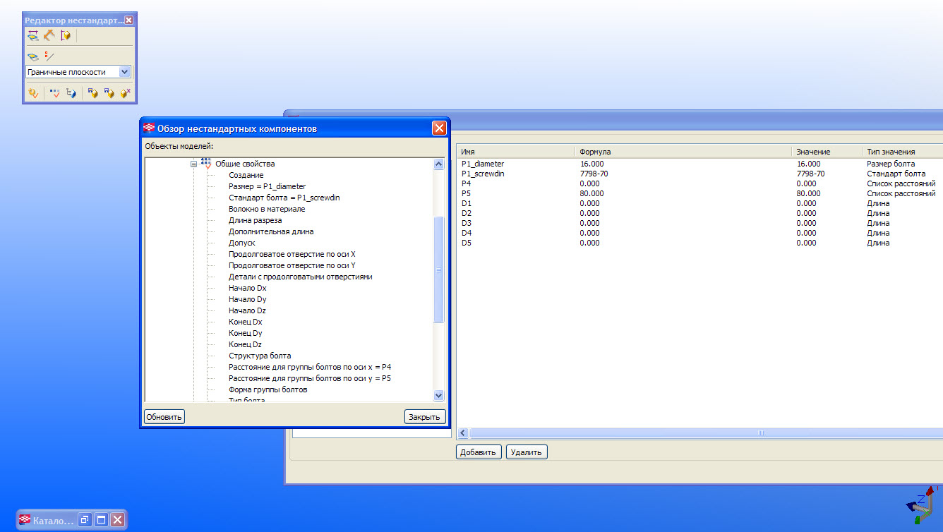Select tree item Размер = P1_diameter

click(267, 186)
